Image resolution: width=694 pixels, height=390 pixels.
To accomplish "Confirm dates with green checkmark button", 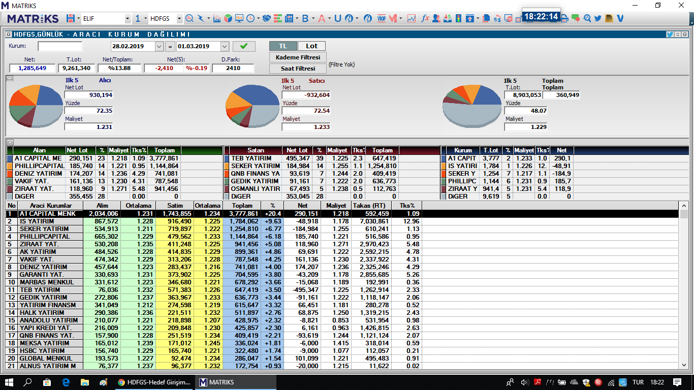I will click(x=244, y=46).
